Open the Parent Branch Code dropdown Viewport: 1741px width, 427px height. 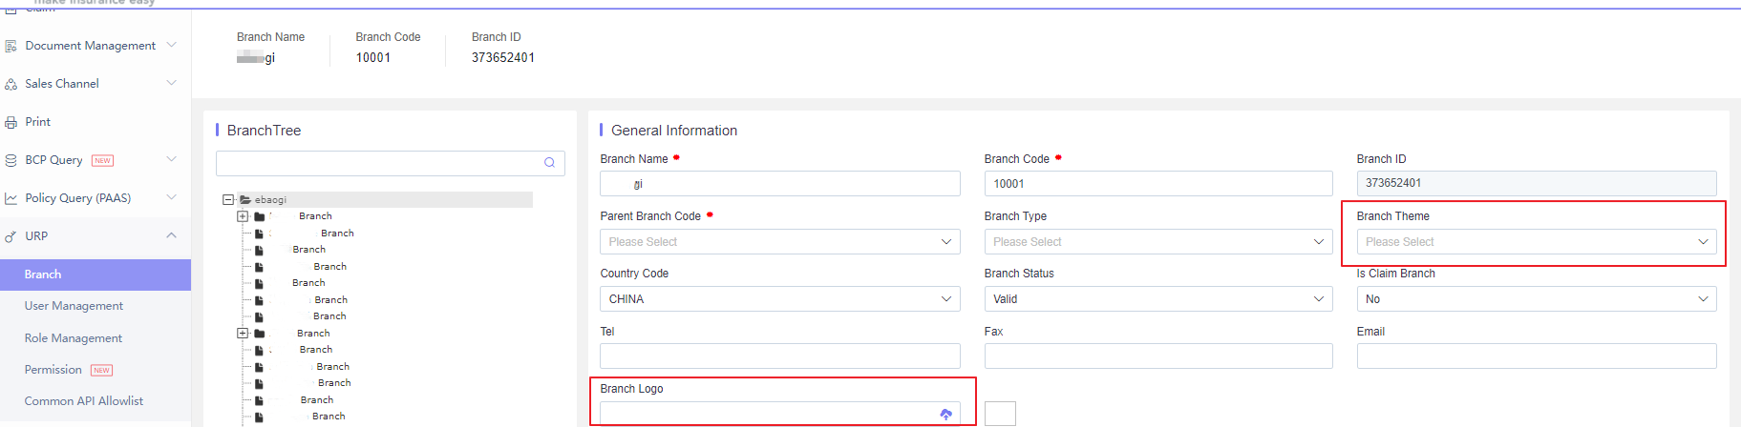coord(779,242)
